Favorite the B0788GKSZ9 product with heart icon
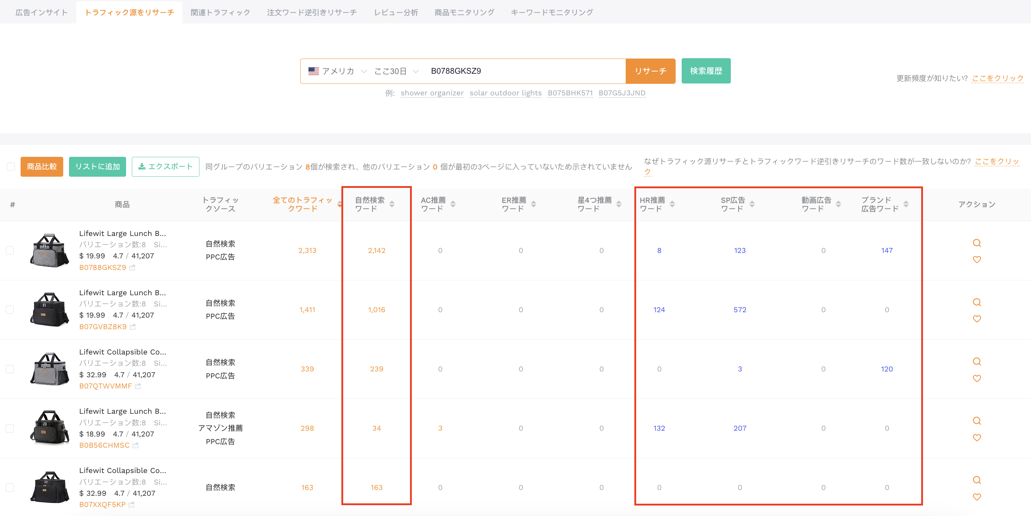Image resolution: width=1031 pixels, height=516 pixels. click(976, 259)
